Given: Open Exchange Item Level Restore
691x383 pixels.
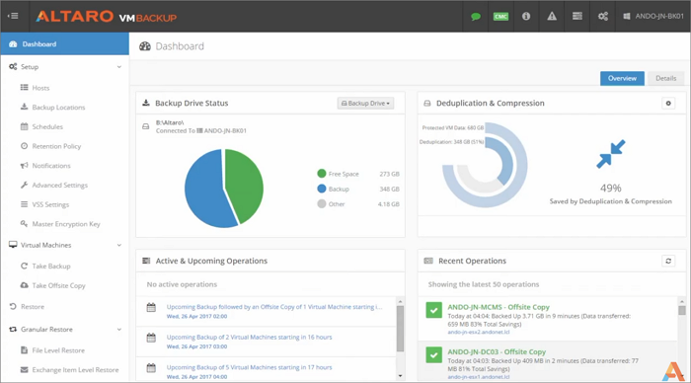Looking at the screenshot, I should click(75, 369).
